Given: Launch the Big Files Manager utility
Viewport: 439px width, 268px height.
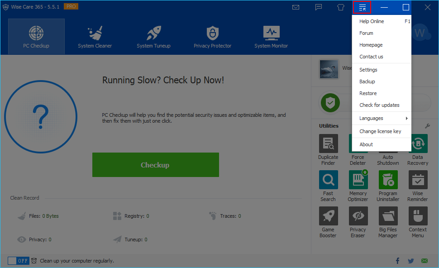Looking at the screenshot, I should [388, 222].
